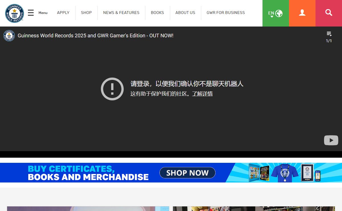The height and width of the screenshot is (211, 342).
Task: Click the SHOP NOW button
Action: 187,173
